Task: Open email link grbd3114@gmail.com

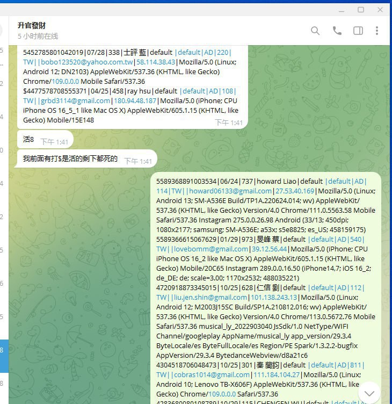Action: point(75,101)
